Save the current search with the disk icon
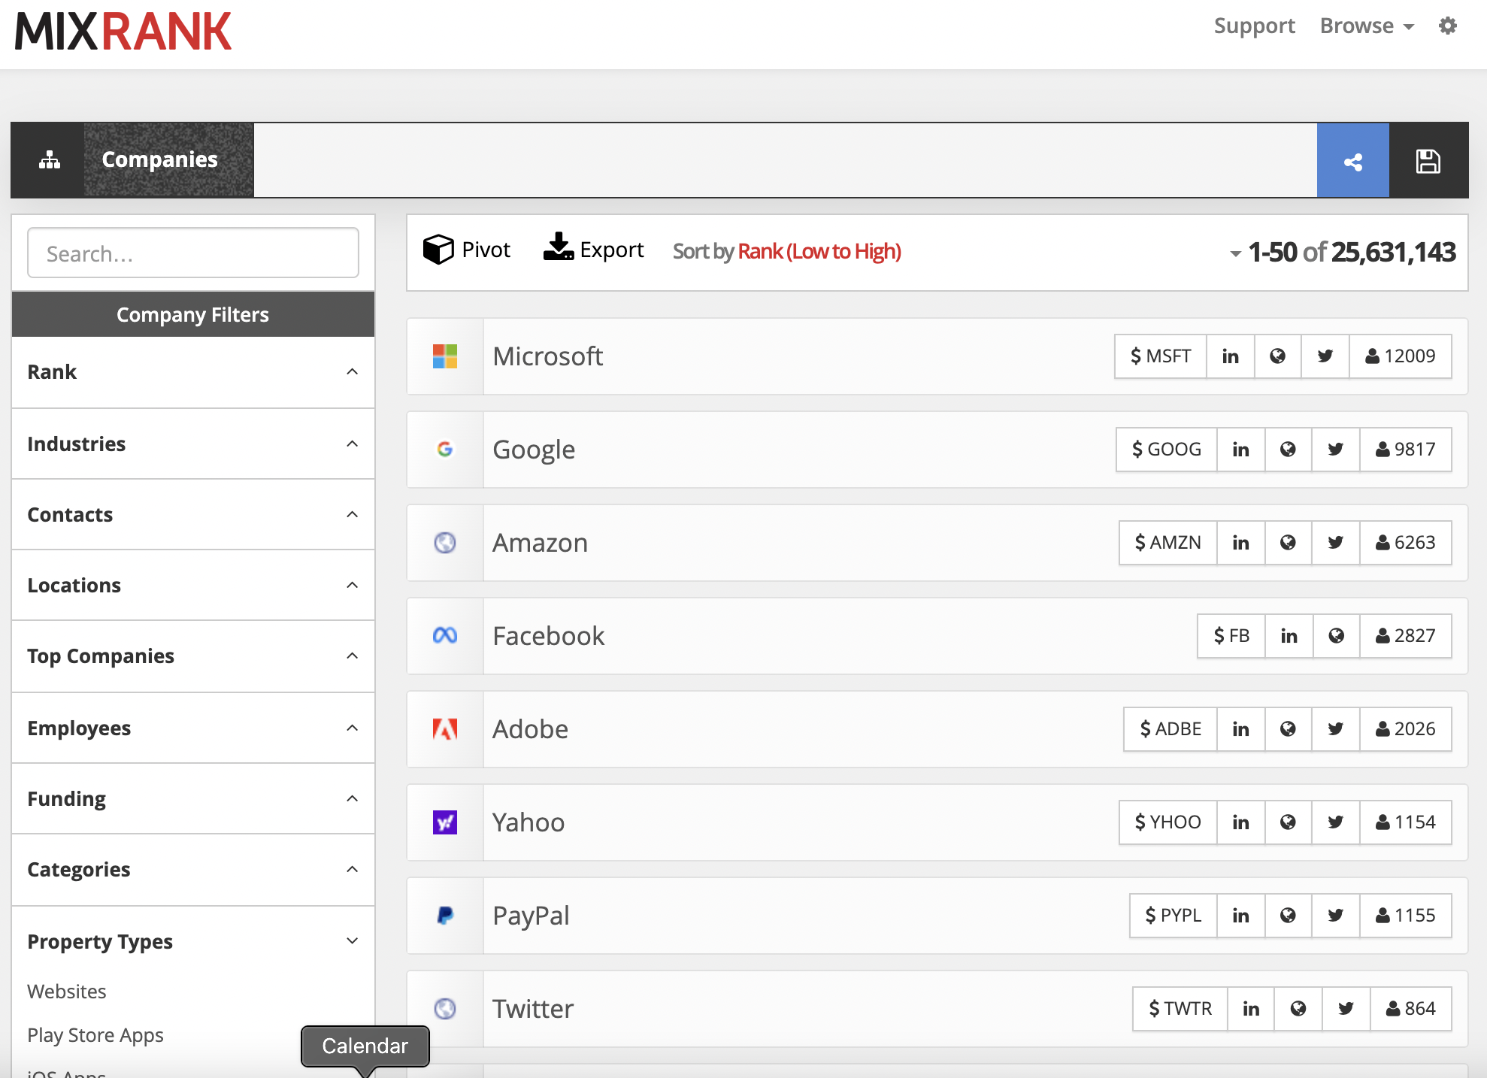The image size is (1487, 1078). coord(1429,159)
